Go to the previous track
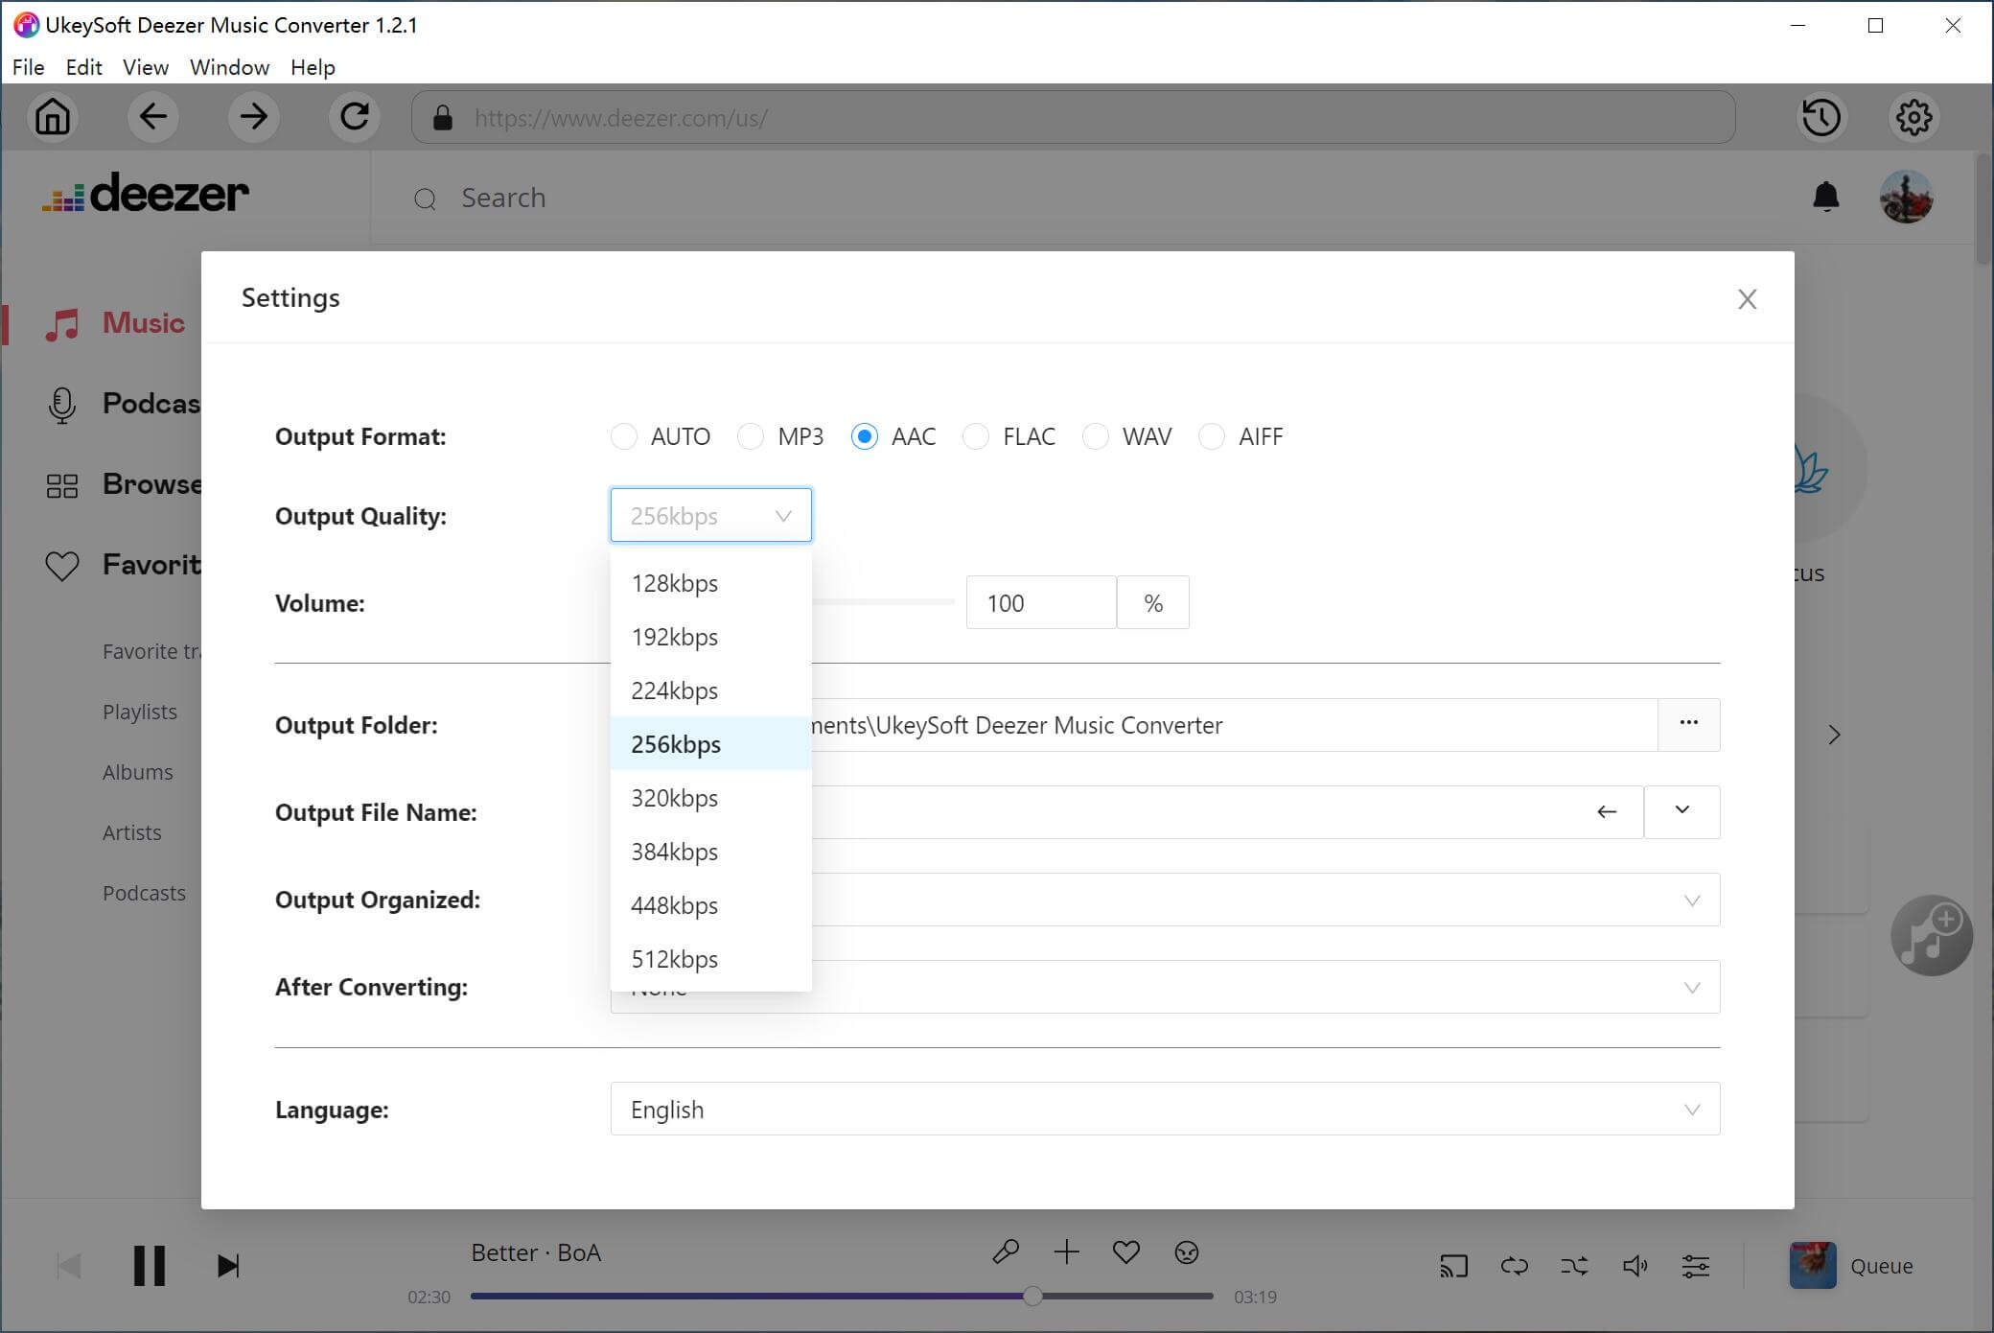This screenshot has height=1333, width=1994. click(x=69, y=1266)
